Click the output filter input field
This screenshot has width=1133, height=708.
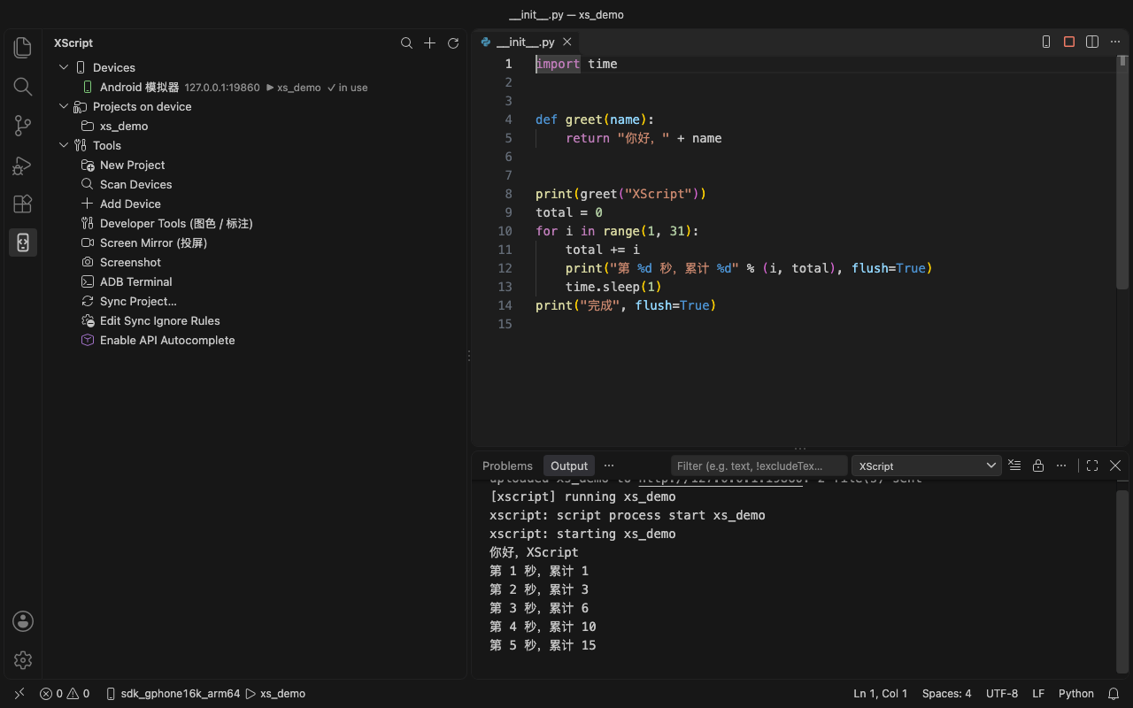tap(759, 466)
